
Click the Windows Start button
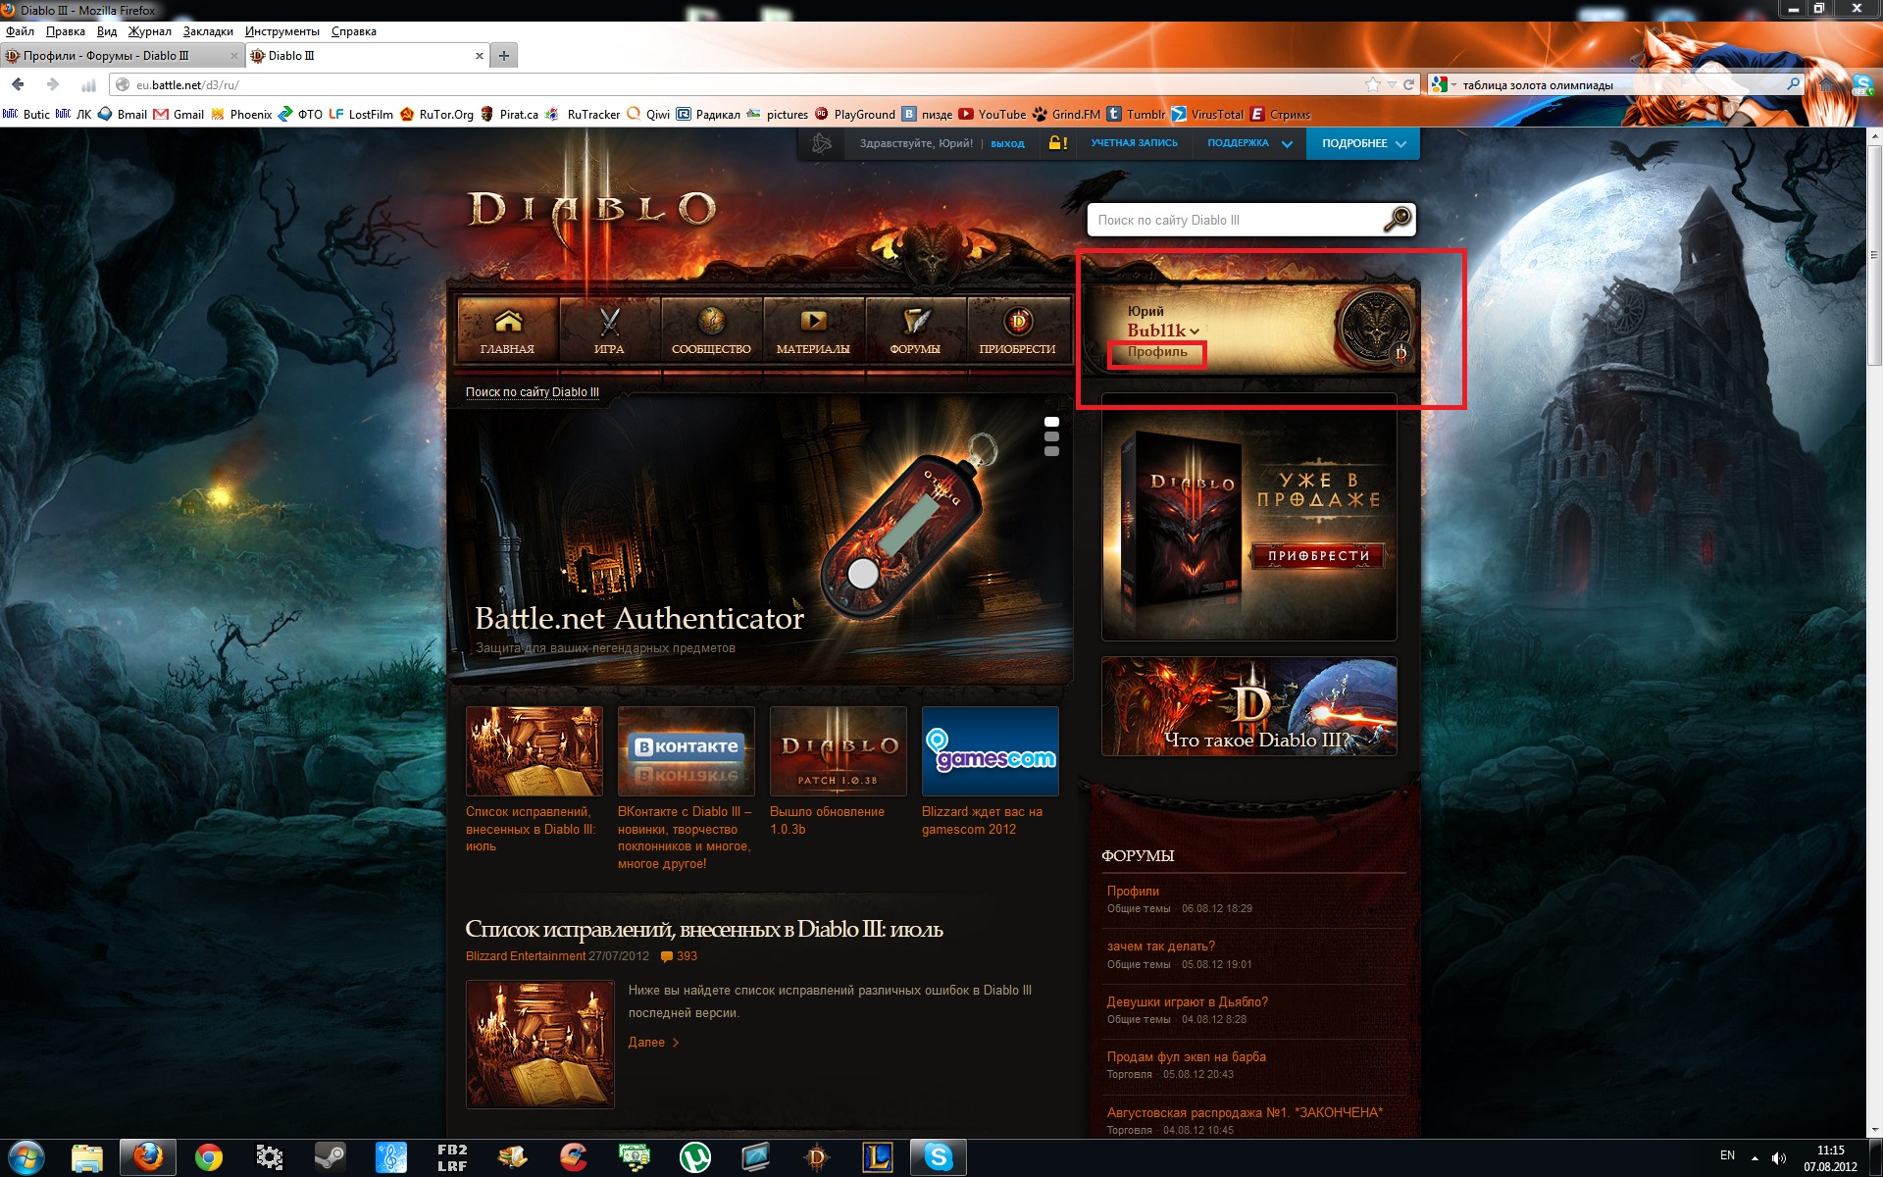click(x=26, y=1157)
